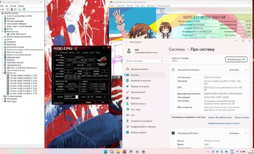Open Windows Update in Settings sidebar
This screenshot has height=154, width=254.
click(x=138, y=132)
